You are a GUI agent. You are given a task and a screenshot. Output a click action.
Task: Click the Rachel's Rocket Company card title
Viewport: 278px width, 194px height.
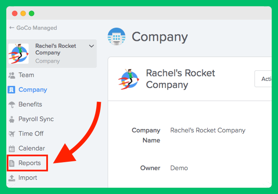coord(180,79)
